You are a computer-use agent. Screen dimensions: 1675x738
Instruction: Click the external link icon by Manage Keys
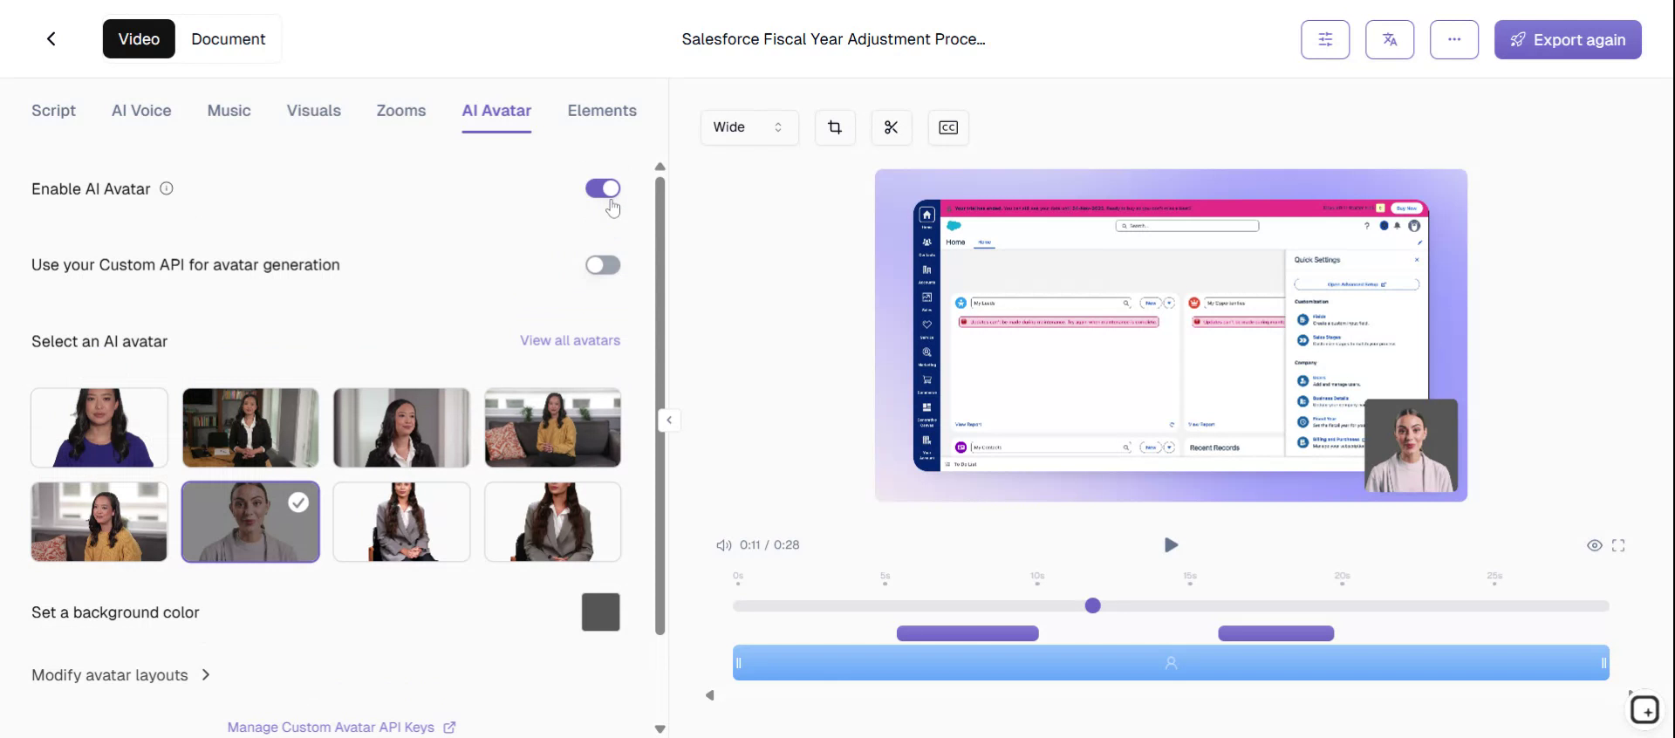click(x=449, y=728)
